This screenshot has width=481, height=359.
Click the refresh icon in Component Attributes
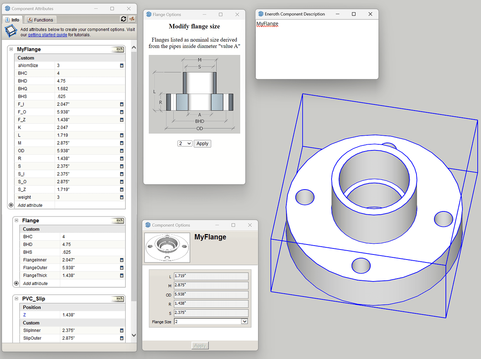(123, 19)
